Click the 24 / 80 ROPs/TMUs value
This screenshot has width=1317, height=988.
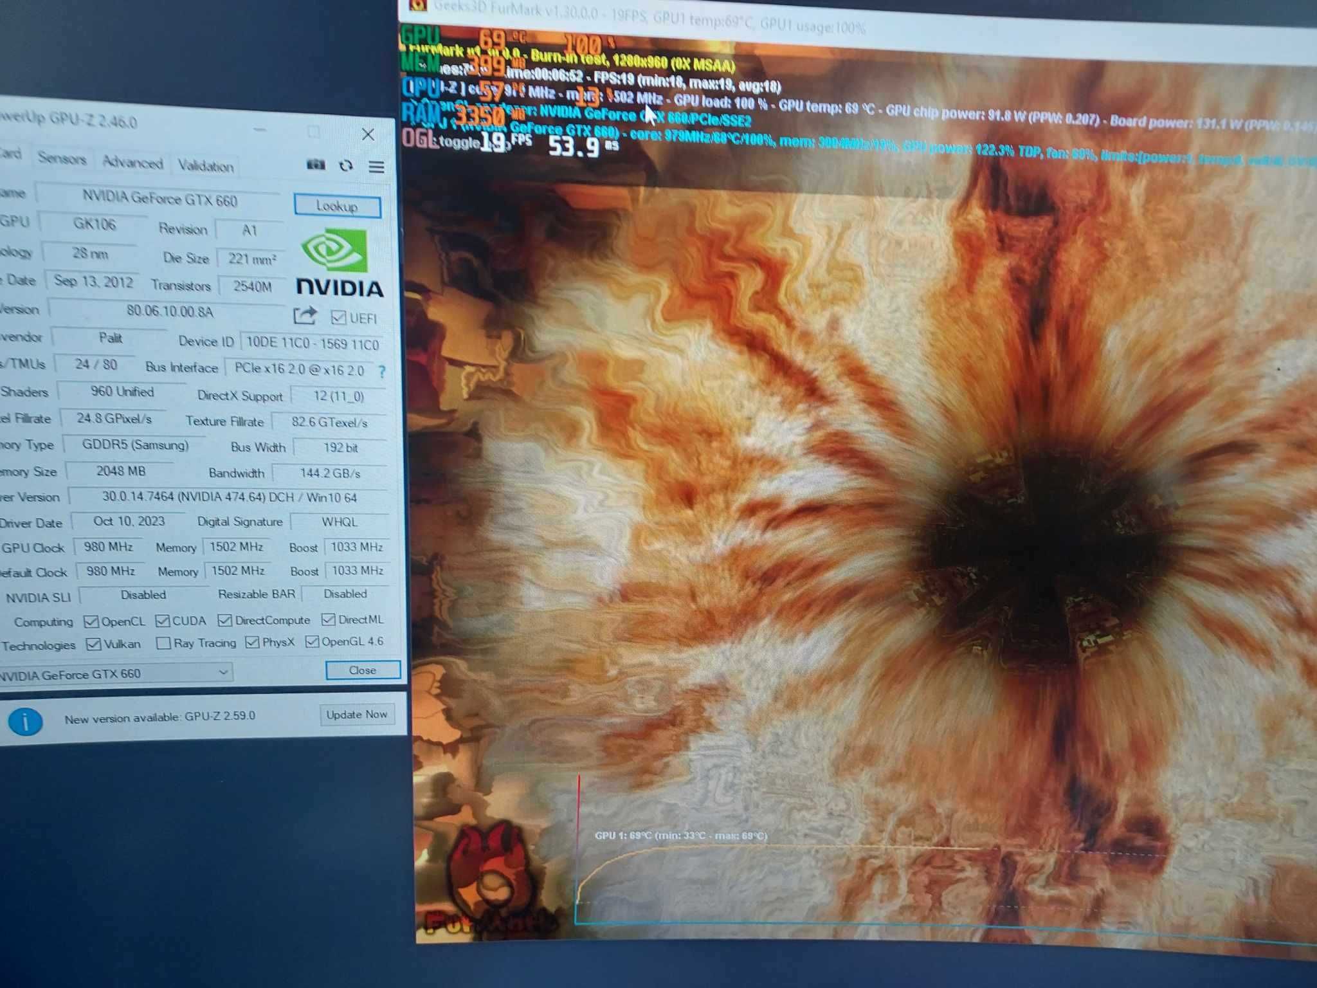(x=96, y=364)
